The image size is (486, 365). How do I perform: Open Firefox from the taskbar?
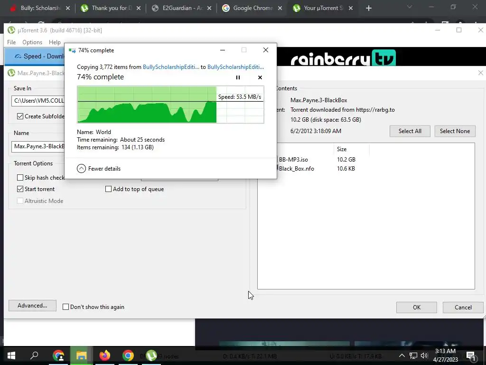point(104,355)
